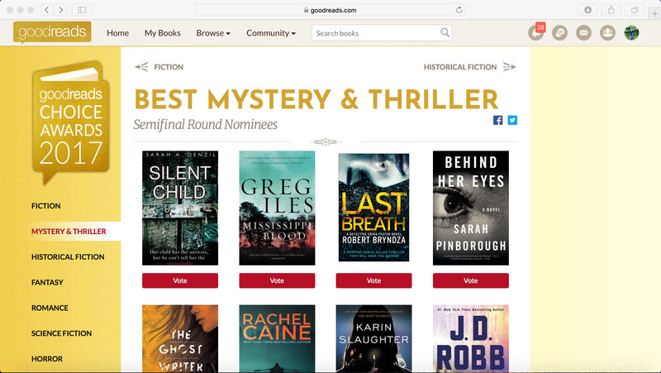Select Horror category in sidebar
The image size is (661, 373).
coord(47,359)
